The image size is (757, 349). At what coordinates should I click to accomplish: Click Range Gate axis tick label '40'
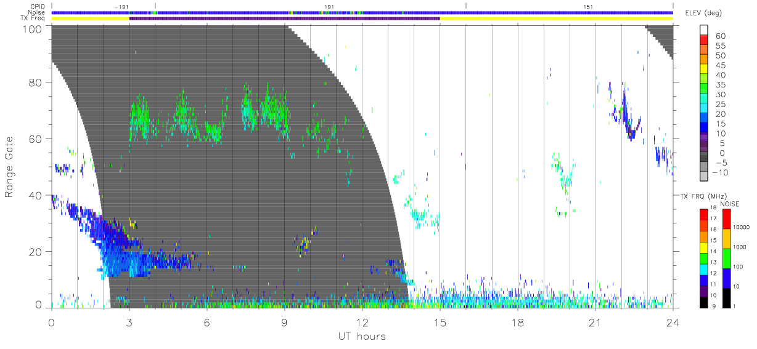pos(35,195)
